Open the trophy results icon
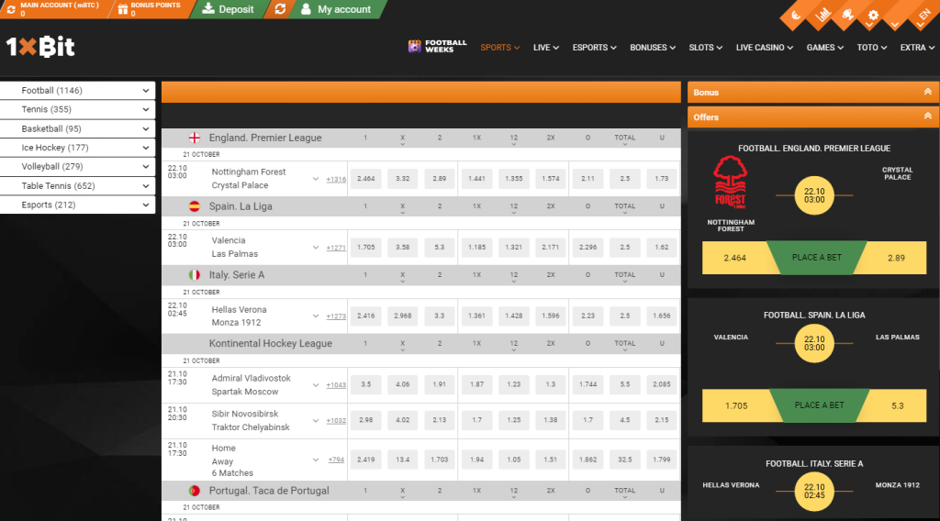940x521 pixels. pyautogui.click(x=847, y=15)
